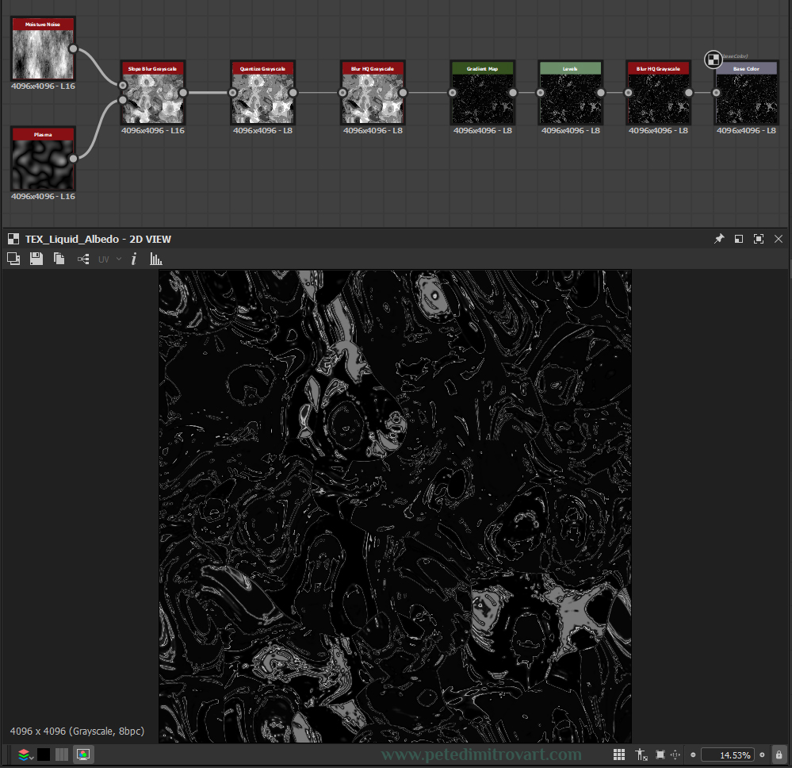Select the Moisture Noise node
This screenshot has width=792, height=768.
pyautogui.click(x=43, y=48)
